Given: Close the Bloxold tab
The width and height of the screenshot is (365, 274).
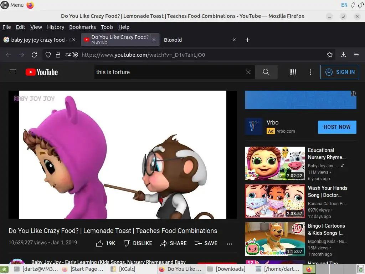Looking at the screenshot, I should [234, 40].
